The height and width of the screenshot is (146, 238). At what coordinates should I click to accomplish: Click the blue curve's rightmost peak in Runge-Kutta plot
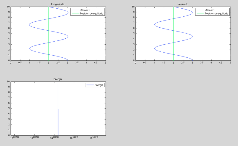(x=68, y=37)
